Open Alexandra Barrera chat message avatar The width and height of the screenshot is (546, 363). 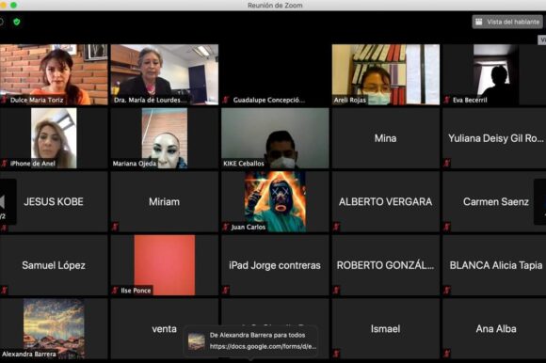click(197, 340)
